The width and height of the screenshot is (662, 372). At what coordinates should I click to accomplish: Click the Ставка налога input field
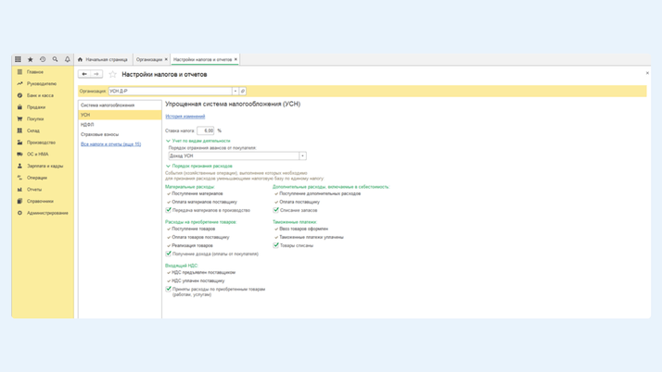(206, 130)
